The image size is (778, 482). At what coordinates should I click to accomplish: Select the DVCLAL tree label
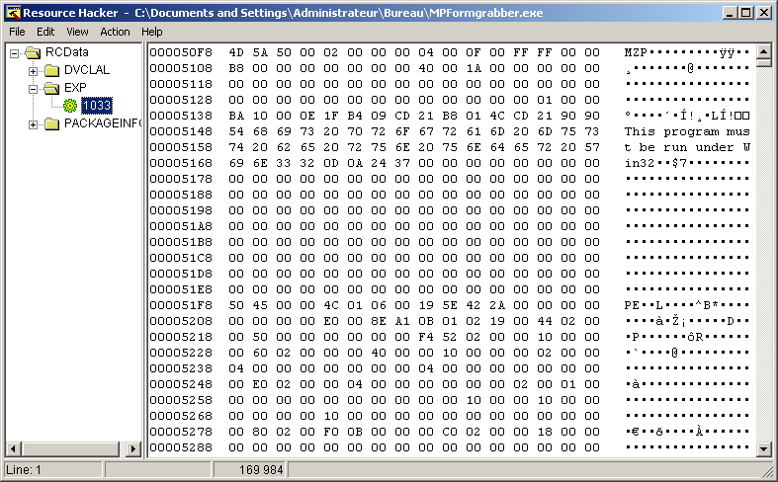(87, 70)
